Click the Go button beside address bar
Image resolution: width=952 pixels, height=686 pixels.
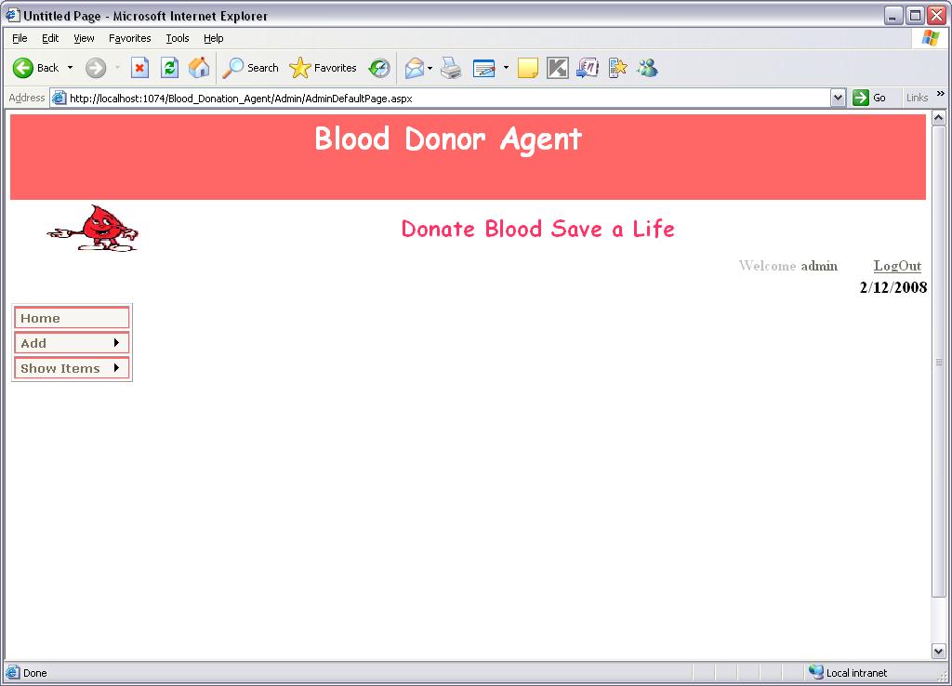(869, 98)
